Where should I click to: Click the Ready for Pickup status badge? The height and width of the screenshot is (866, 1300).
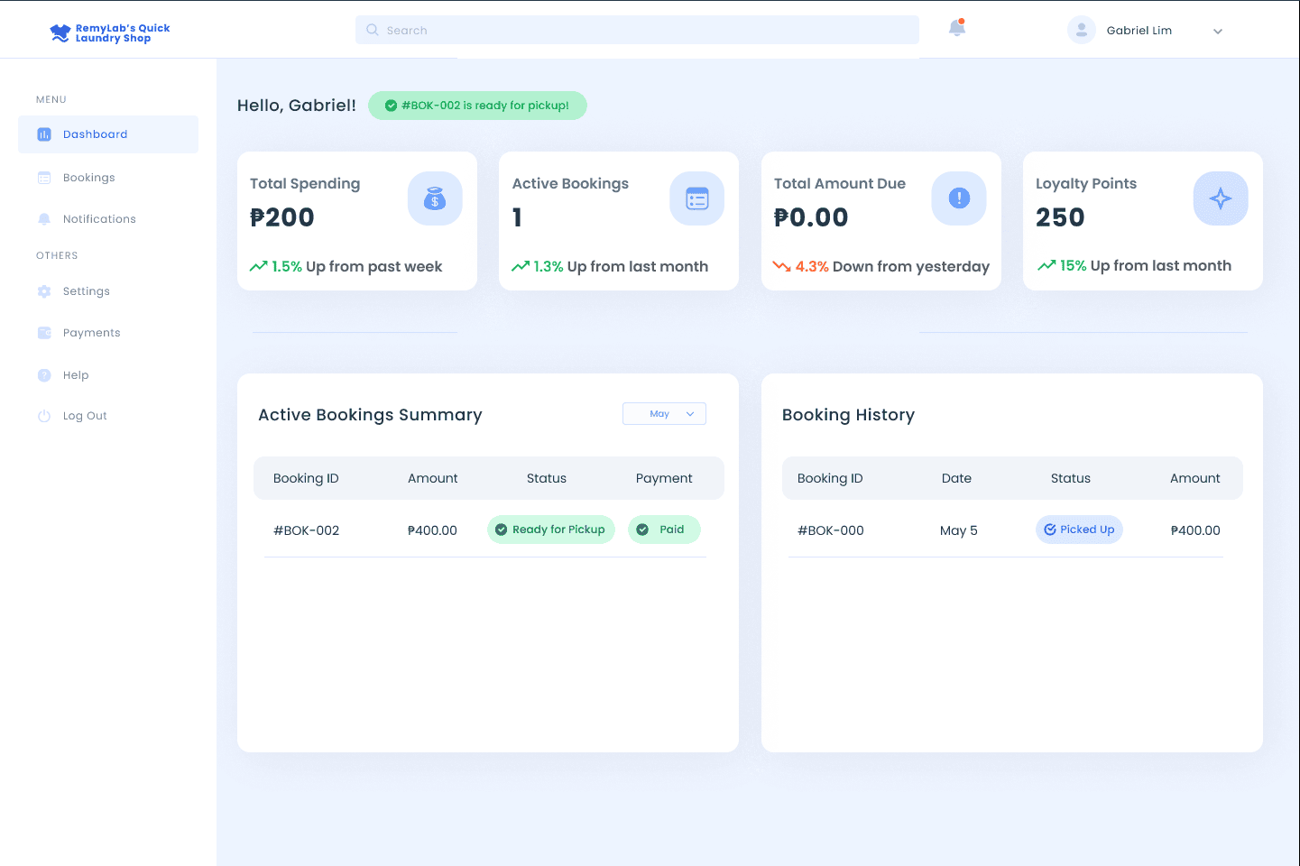(550, 530)
